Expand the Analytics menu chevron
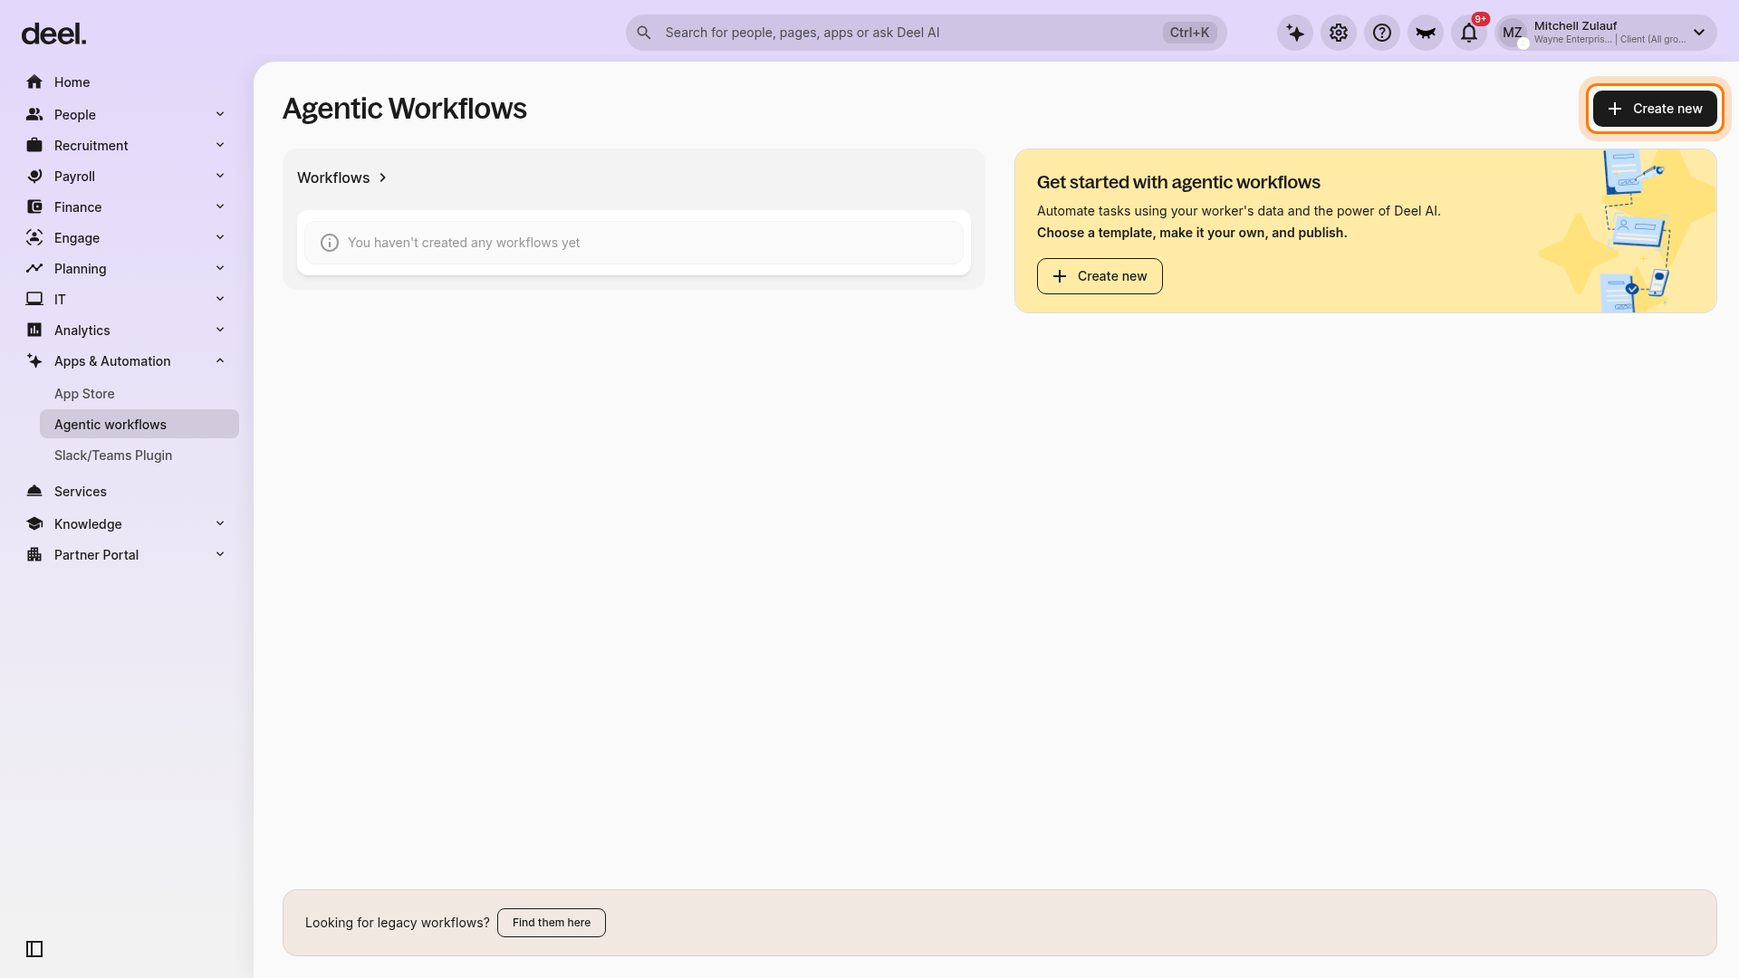The image size is (1739, 978). point(220,330)
